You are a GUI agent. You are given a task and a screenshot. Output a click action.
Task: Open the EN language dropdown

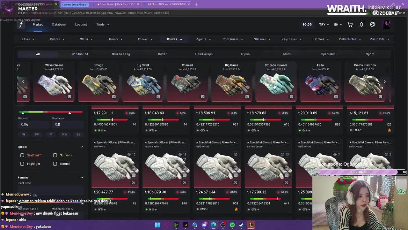(x=338, y=25)
